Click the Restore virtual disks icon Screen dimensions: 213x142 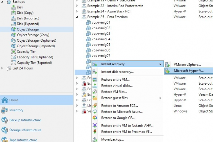[x=95, y=86]
